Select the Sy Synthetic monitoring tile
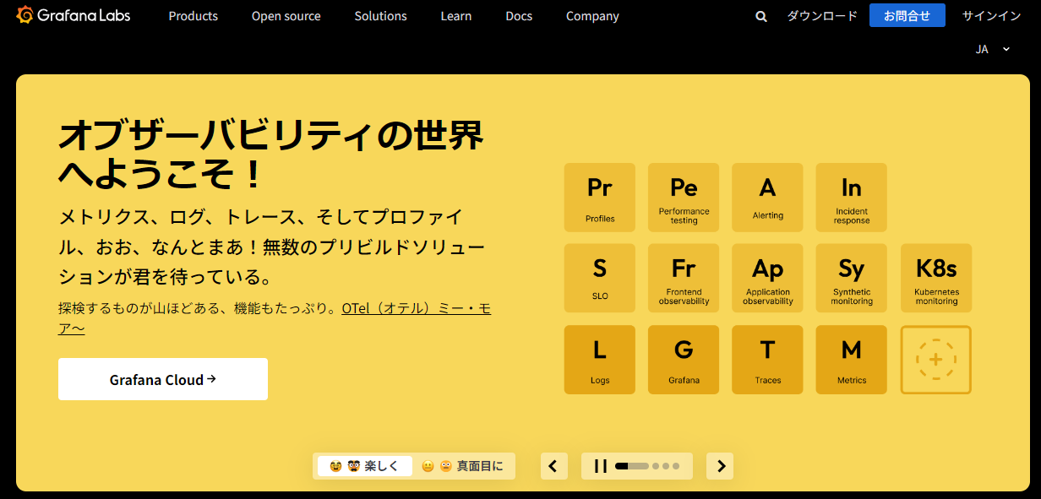This screenshot has height=499, width=1041. click(852, 279)
